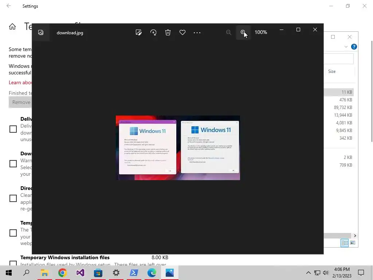Open Visual Studio from taskbar

tap(80, 273)
